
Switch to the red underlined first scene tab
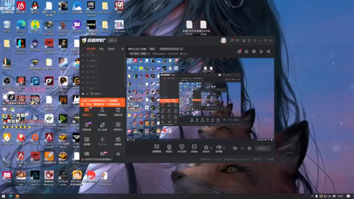91,49
